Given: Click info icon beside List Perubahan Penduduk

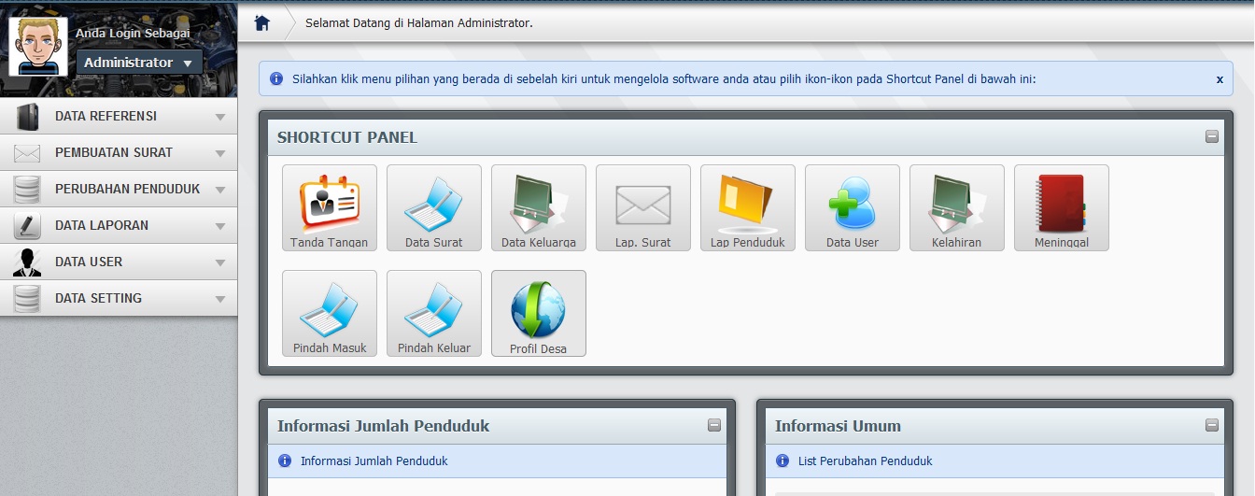Looking at the screenshot, I should click(x=783, y=461).
